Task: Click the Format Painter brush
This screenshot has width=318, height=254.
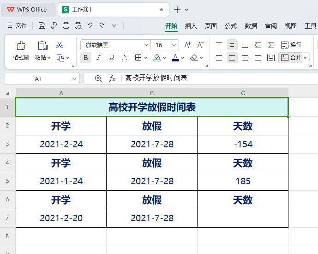Action: 21,45
